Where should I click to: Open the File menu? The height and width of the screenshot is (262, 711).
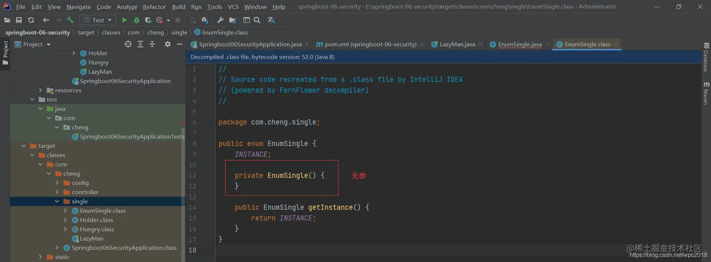point(21,7)
